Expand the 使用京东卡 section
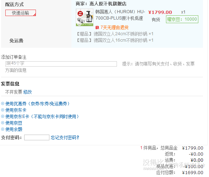This screenshot has height=177, width=209. click(16, 110)
